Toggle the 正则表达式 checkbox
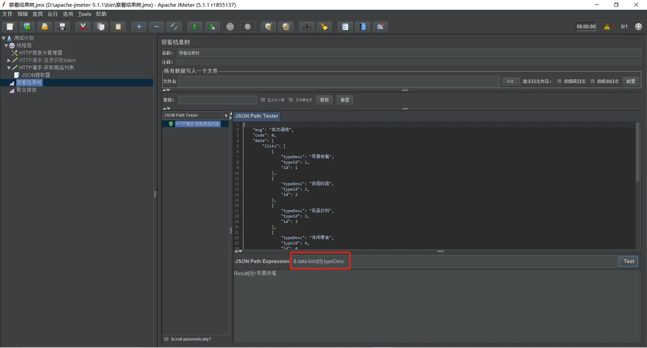The width and height of the screenshot is (647, 348). (291, 100)
